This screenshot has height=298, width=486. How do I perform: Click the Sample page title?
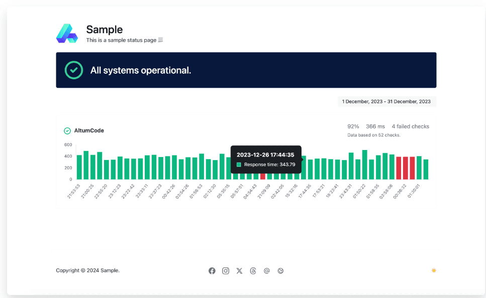104,30
